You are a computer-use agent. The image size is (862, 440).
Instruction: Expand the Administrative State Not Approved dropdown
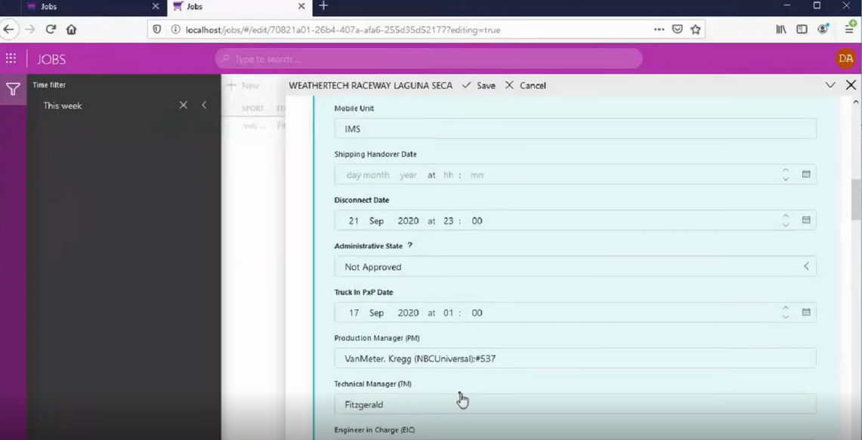click(x=806, y=266)
